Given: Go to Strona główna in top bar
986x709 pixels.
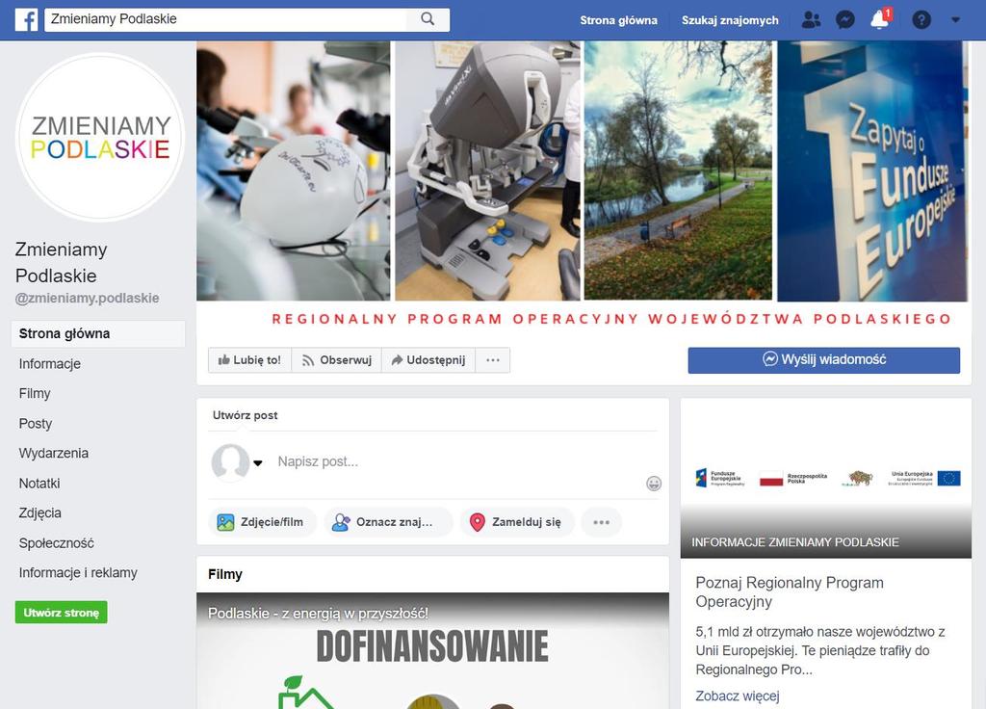Looking at the screenshot, I should pos(619,20).
